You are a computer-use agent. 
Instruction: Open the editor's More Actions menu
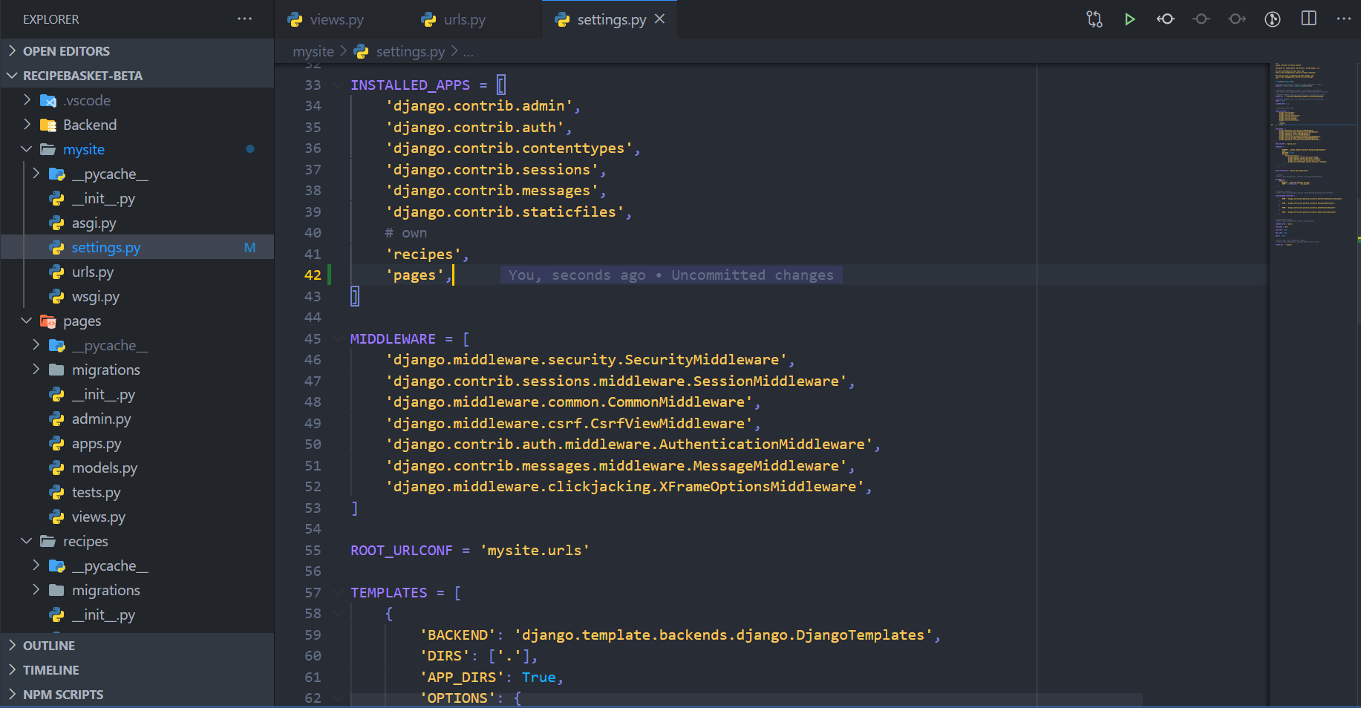pos(1344,19)
